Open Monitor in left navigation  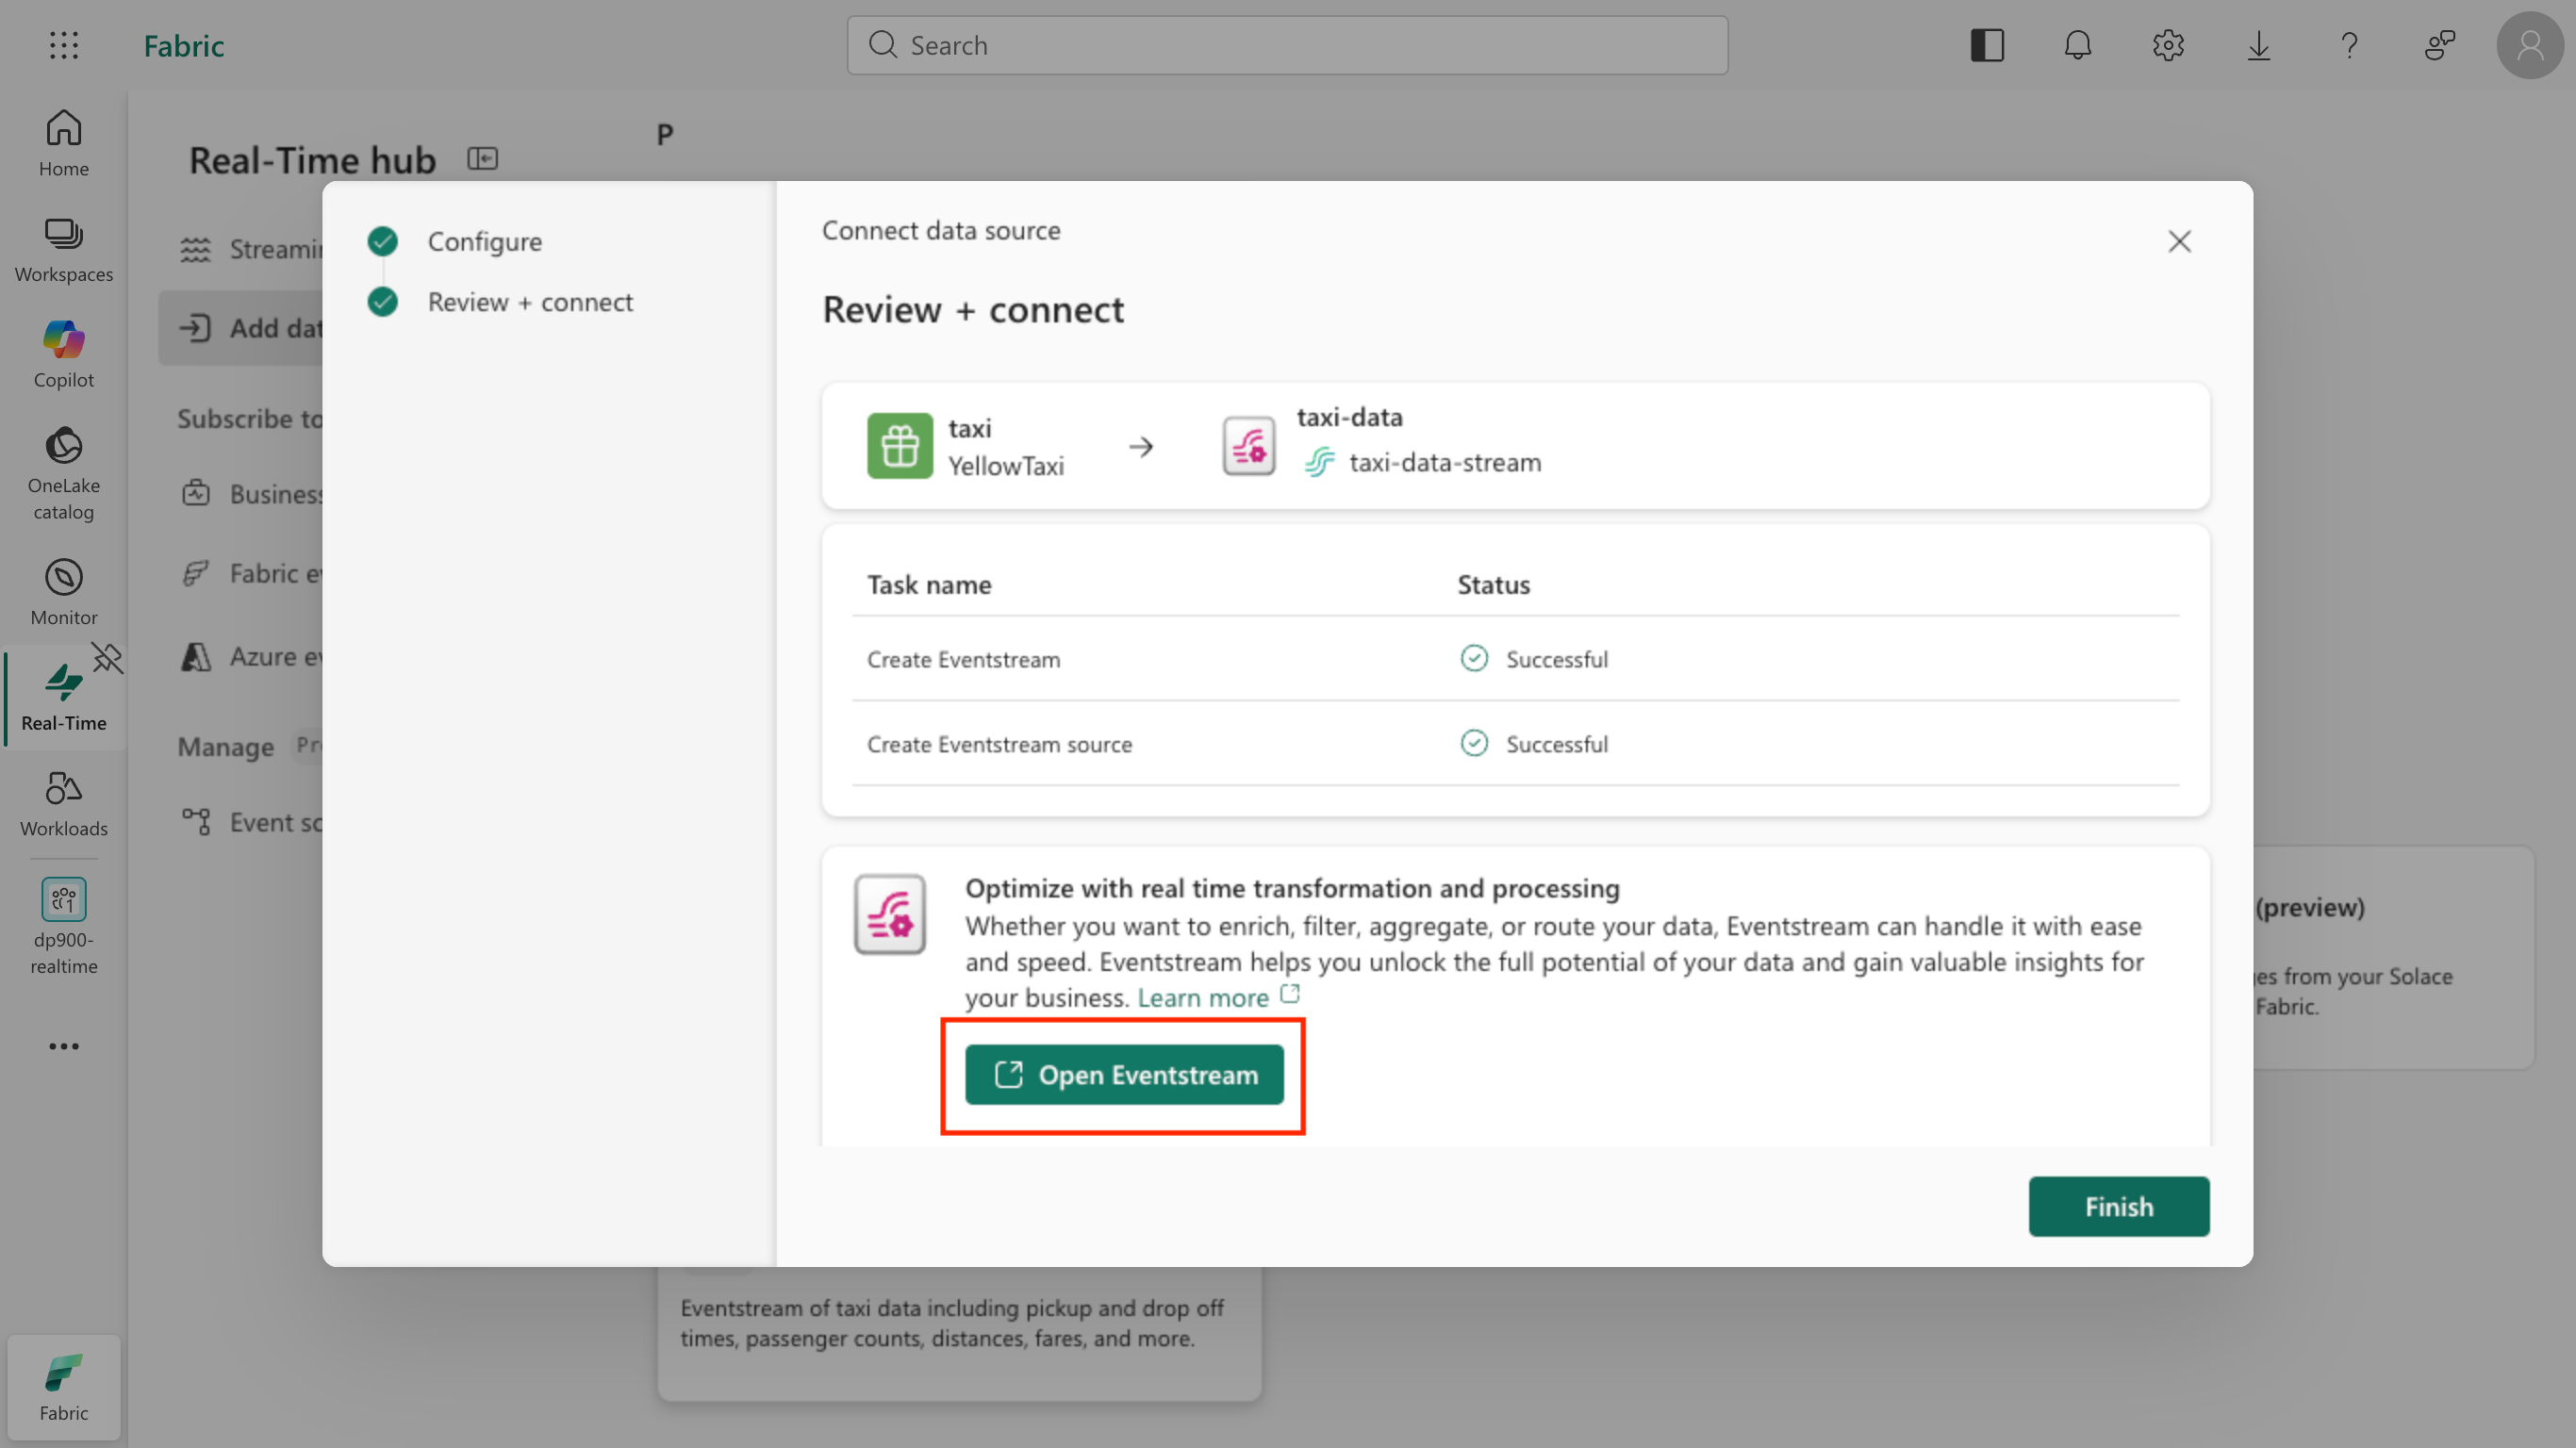coord(64,592)
